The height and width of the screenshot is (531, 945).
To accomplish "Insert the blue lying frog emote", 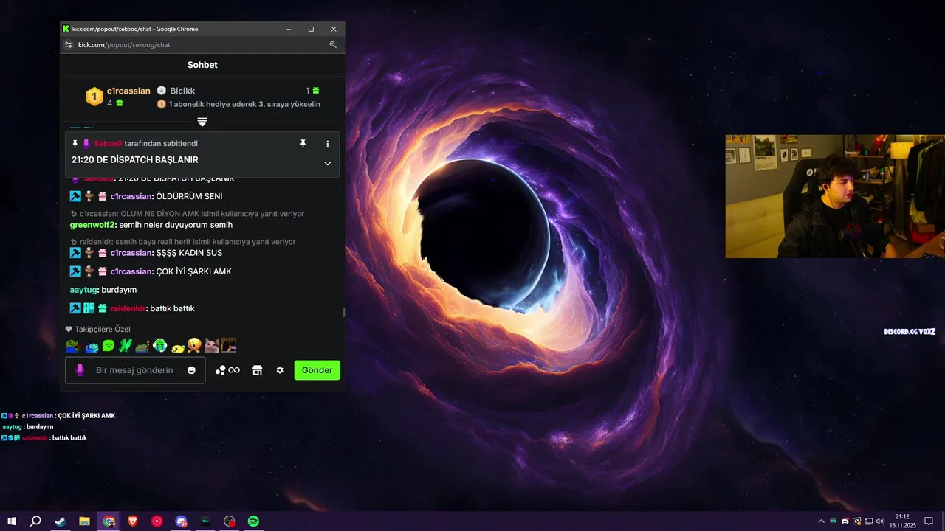I will pos(92,346).
